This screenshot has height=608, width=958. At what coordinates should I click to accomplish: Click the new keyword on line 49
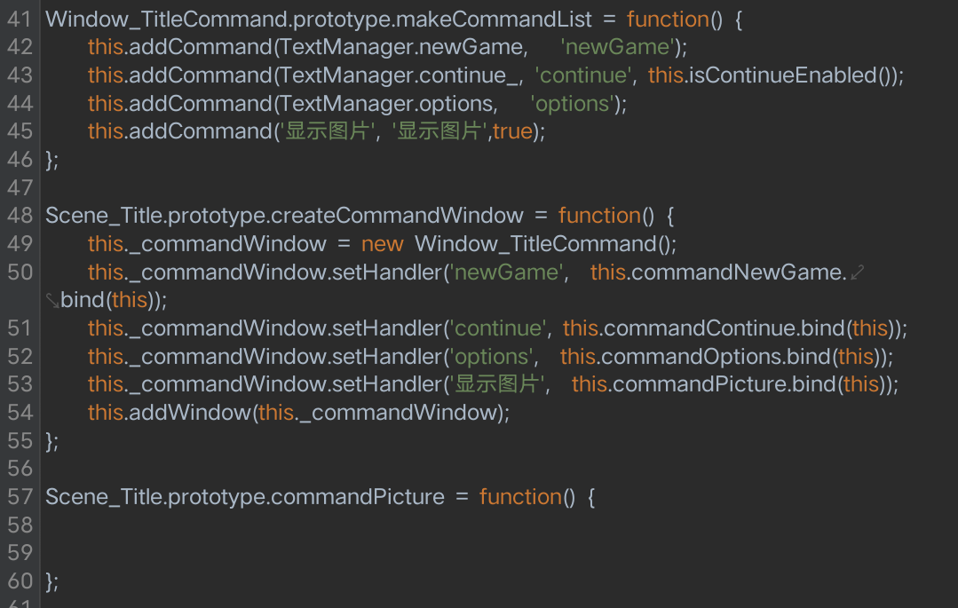[x=382, y=245]
